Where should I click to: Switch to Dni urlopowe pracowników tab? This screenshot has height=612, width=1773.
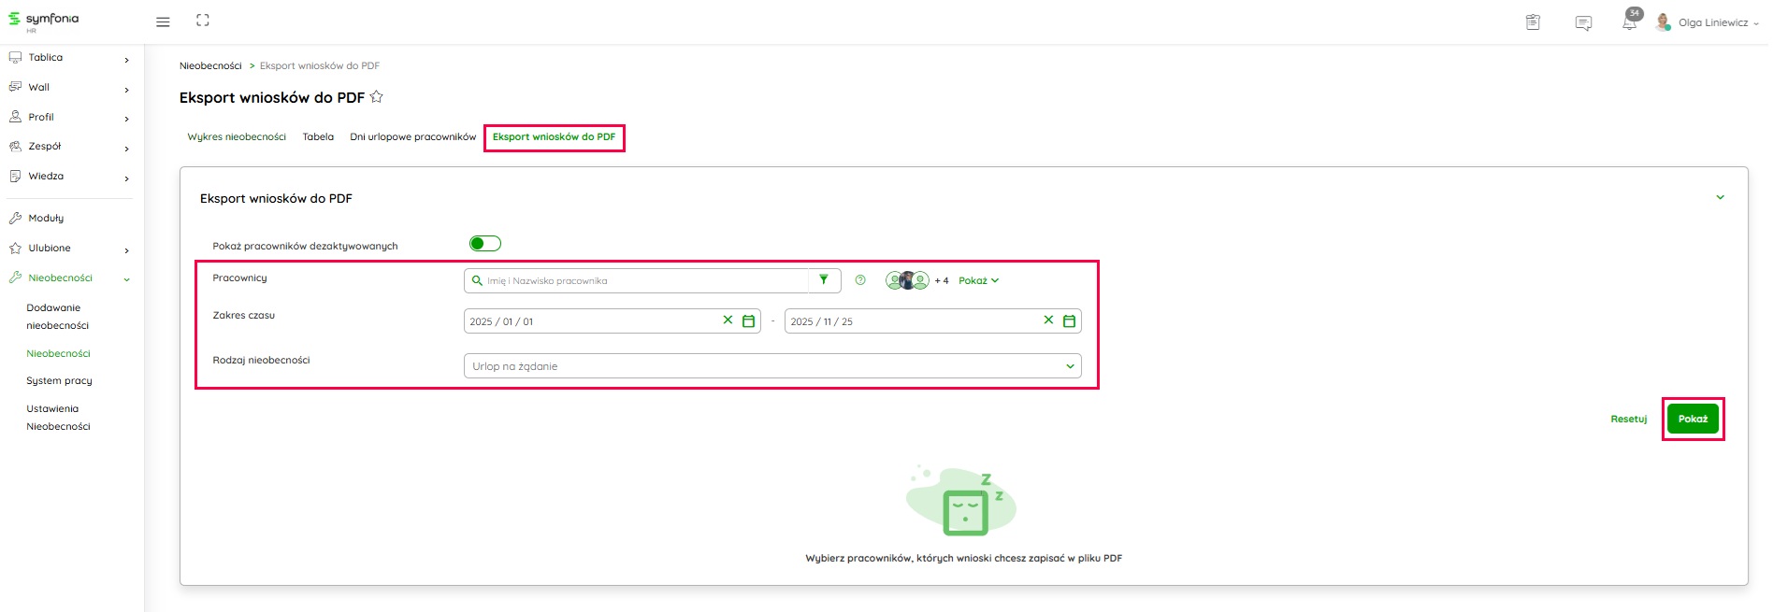tap(412, 137)
